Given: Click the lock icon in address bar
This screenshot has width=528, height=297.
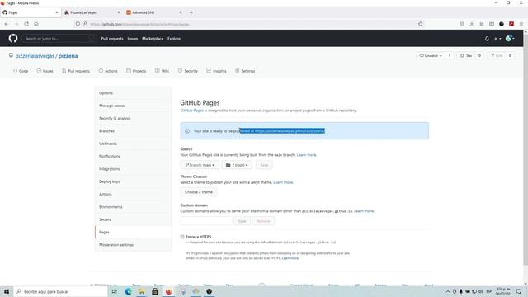Looking at the screenshot, I should click(86, 24).
